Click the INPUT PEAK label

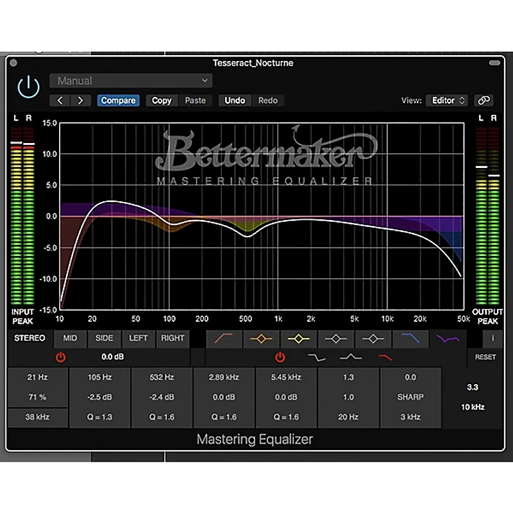[x=22, y=316]
